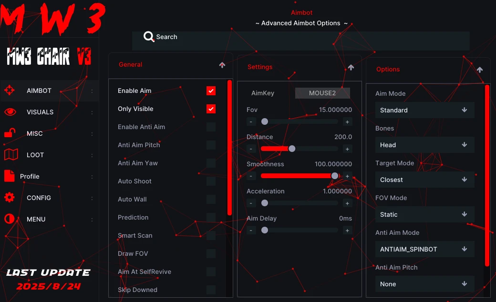Image resolution: width=496 pixels, height=302 pixels.
Task: Open the VISUALS eye icon
Action: pyautogui.click(x=10, y=112)
